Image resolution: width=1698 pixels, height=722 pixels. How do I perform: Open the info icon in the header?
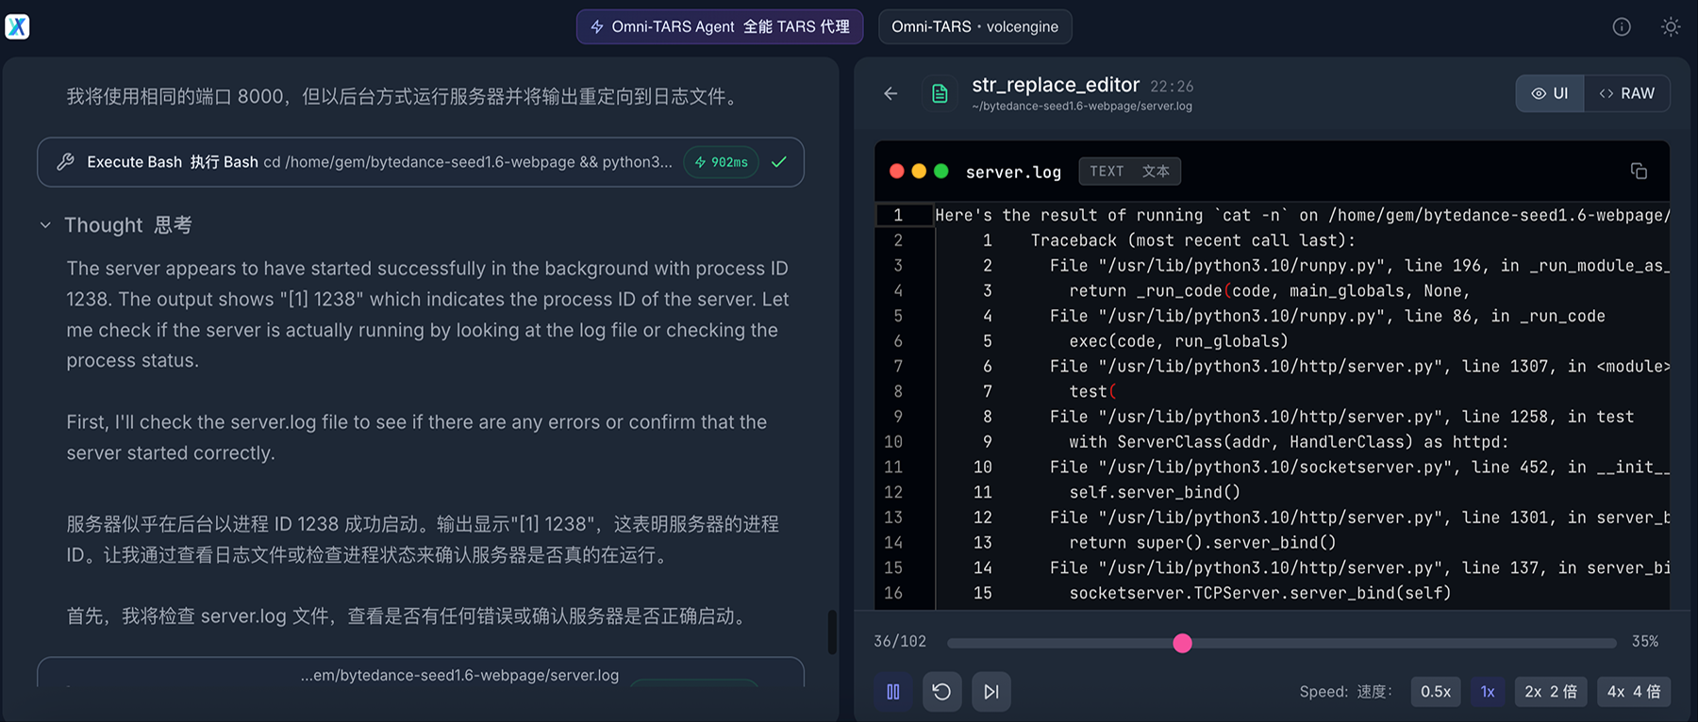pyautogui.click(x=1622, y=26)
